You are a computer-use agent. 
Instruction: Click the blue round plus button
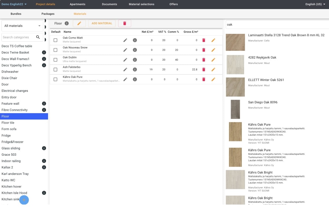[24, 200]
